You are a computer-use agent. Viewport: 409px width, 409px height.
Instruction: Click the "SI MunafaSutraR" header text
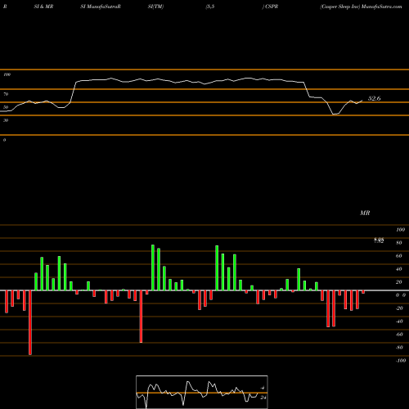click(x=101, y=7)
